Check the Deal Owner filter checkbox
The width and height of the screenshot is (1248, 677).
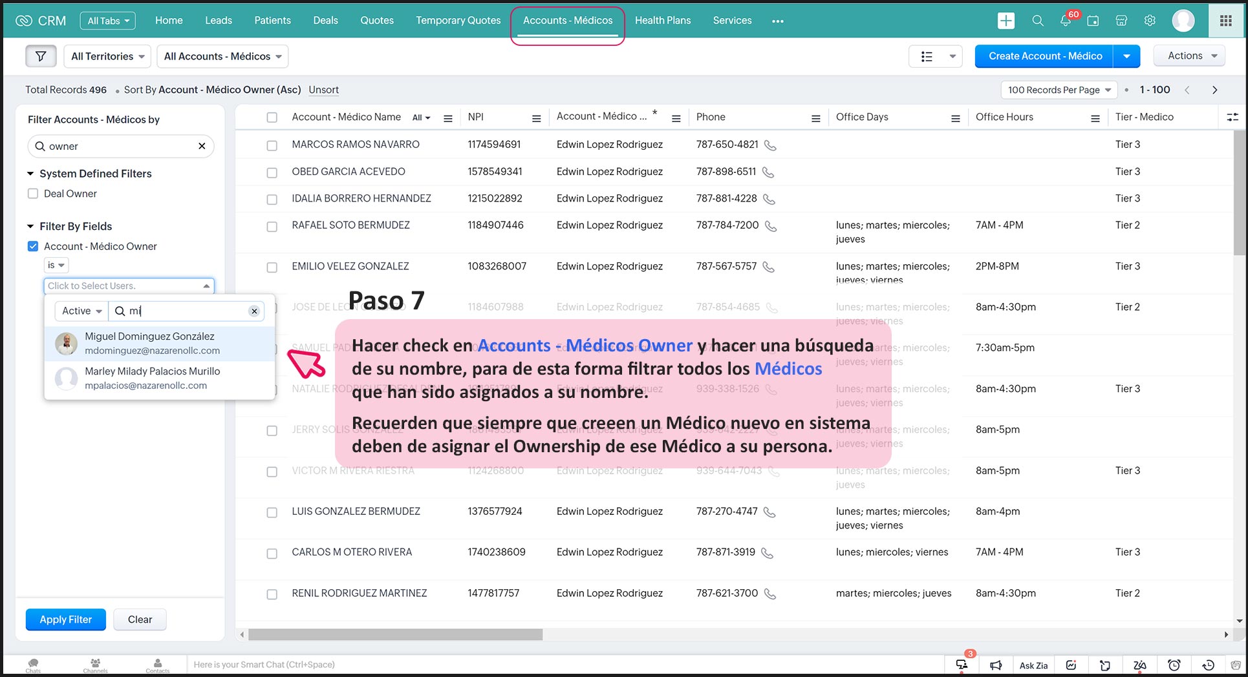point(33,194)
